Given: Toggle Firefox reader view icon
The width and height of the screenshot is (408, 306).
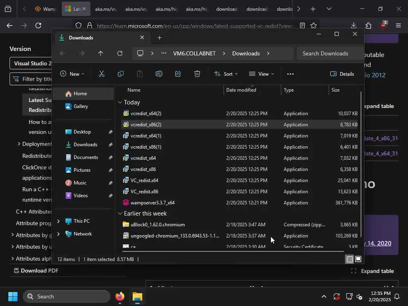Looking at the screenshot, I should pos(302,25).
